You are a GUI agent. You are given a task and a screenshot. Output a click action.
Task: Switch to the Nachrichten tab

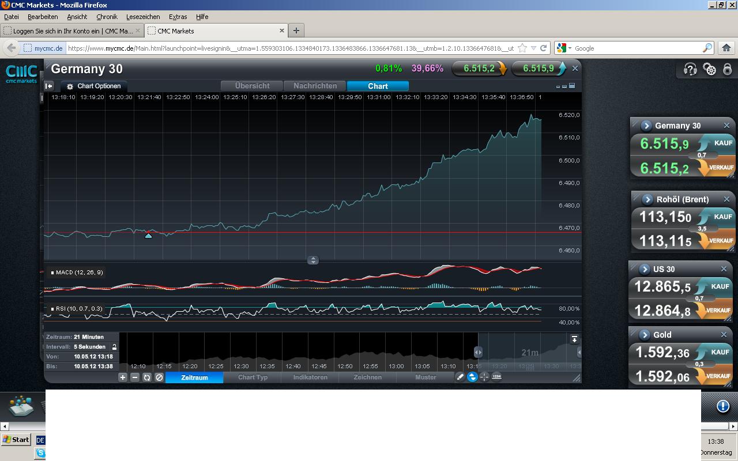pyautogui.click(x=315, y=86)
